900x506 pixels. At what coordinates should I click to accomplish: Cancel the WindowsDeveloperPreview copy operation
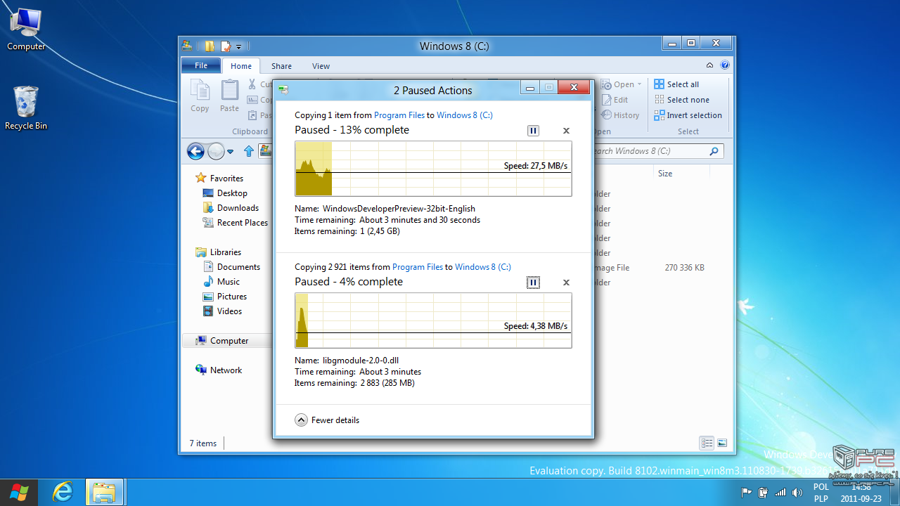[566, 131]
